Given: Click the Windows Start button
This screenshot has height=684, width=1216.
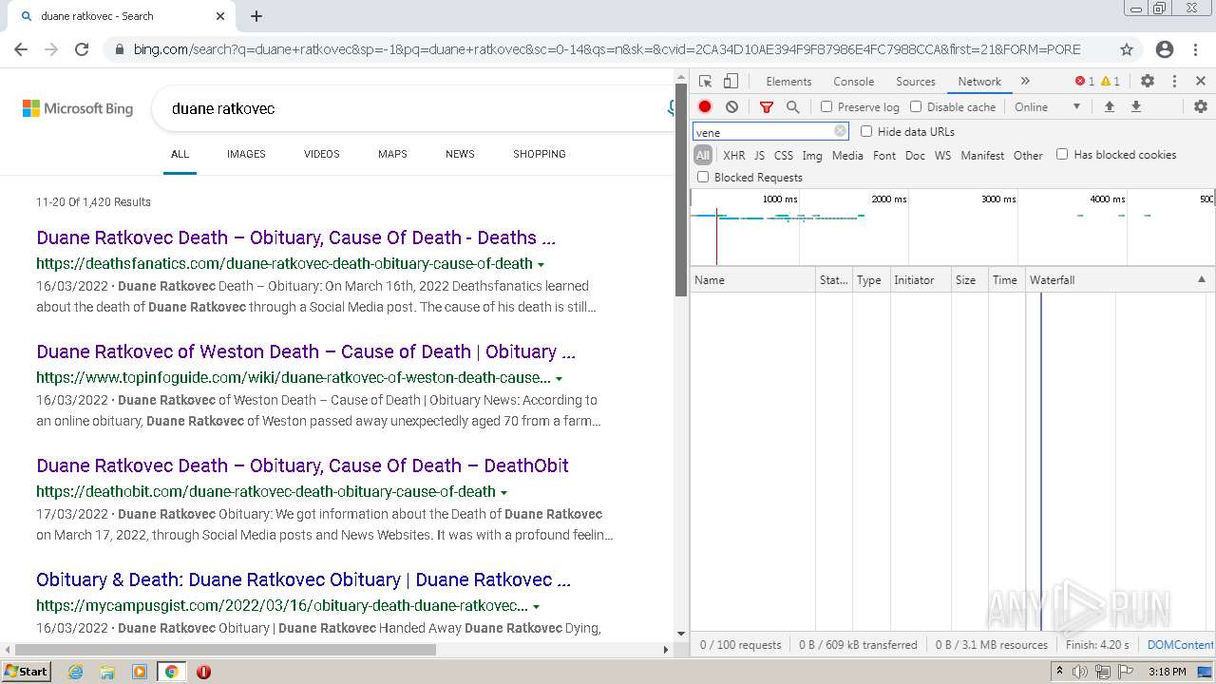Looking at the screenshot, I should click(26, 672).
